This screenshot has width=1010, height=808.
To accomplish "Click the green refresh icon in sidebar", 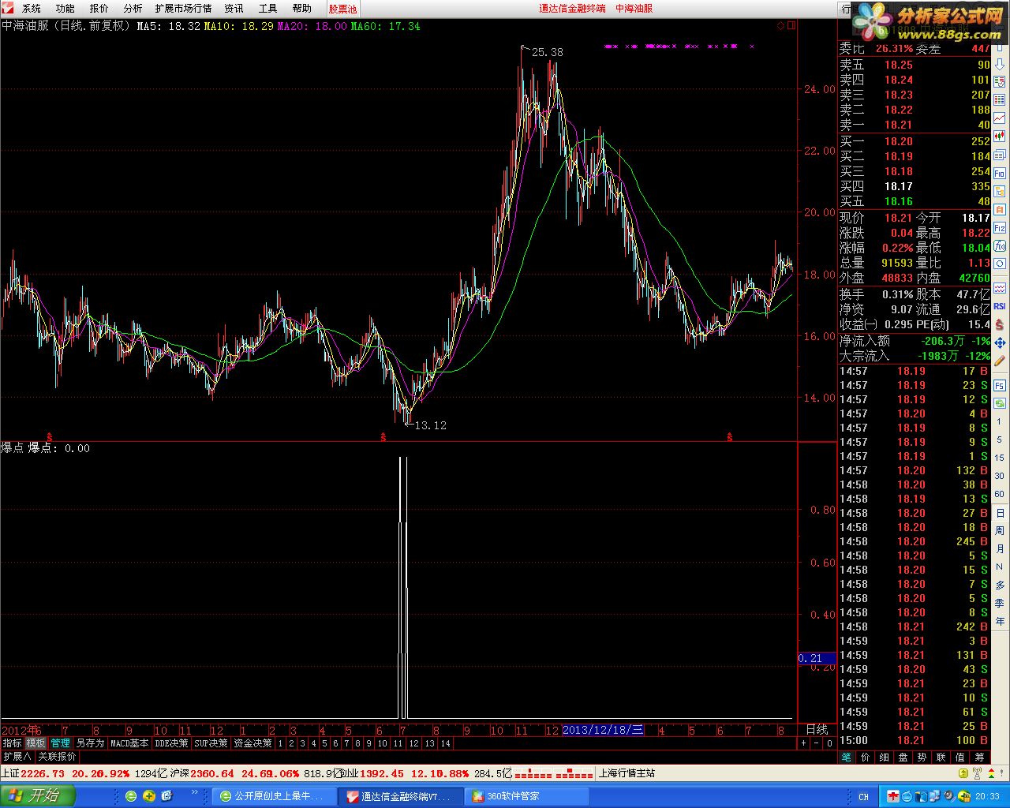I will pos(1000,403).
